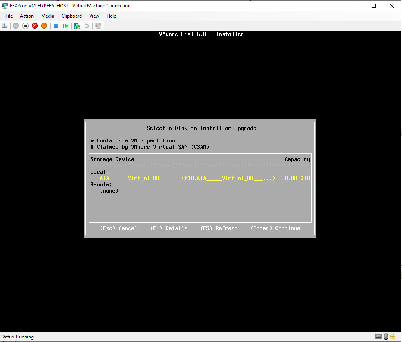Click the mouse icon in the status bar
The height and width of the screenshot is (342, 402).
(x=386, y=337)
